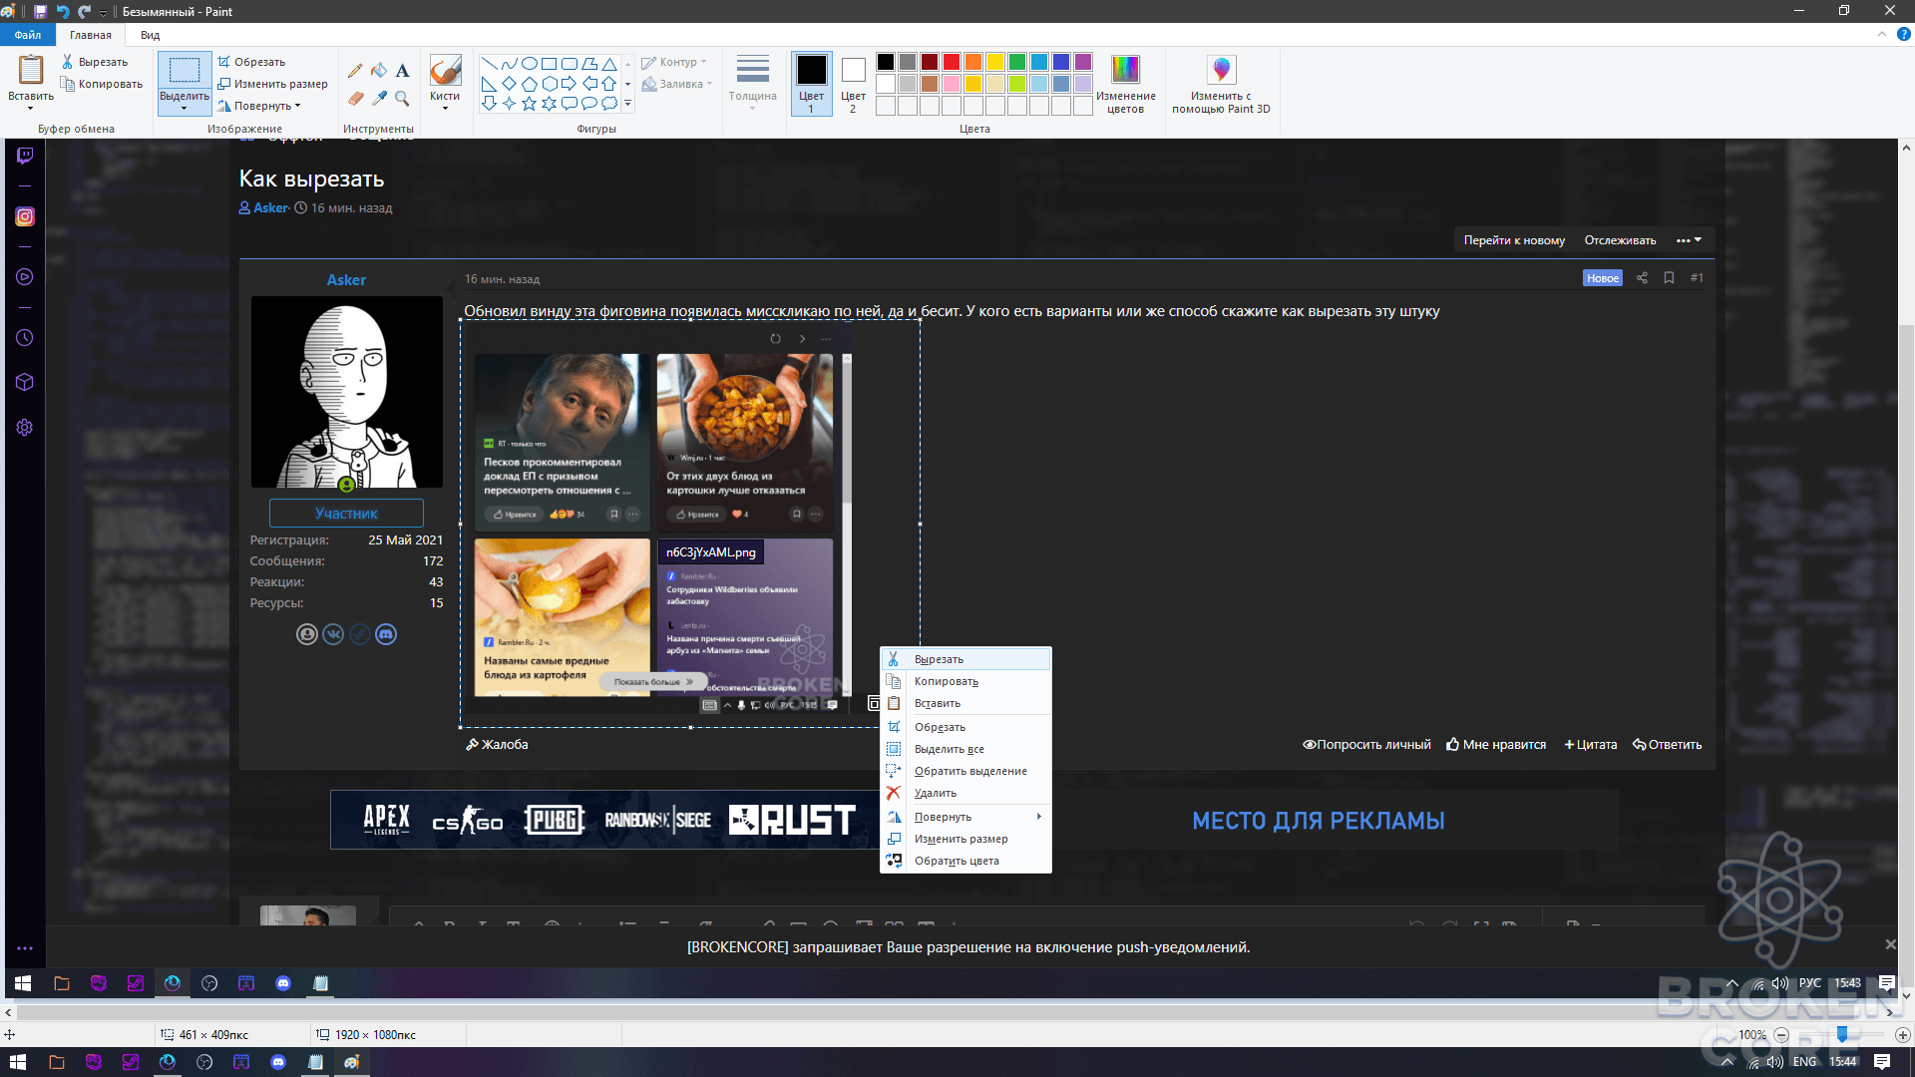Click the Save icon in title bar
The image size is (1915, 1077).
40,11
